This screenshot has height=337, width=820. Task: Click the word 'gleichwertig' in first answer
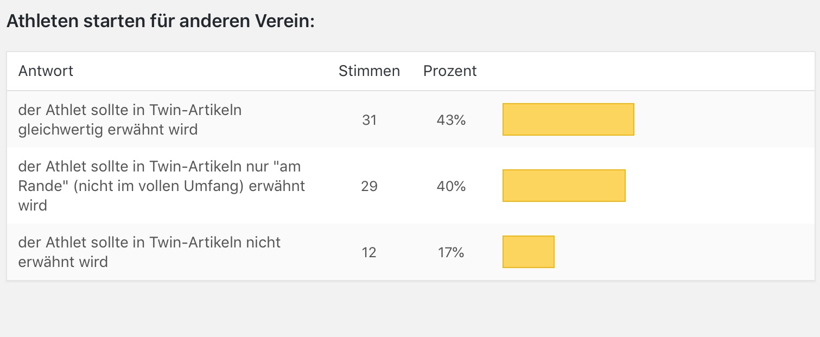(x=62, y=130)
